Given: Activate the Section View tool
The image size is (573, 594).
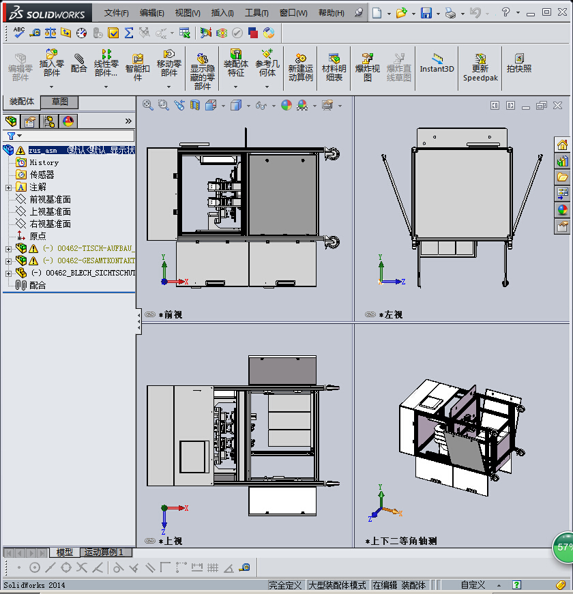Looking at the screenshot, I should 195,105.
